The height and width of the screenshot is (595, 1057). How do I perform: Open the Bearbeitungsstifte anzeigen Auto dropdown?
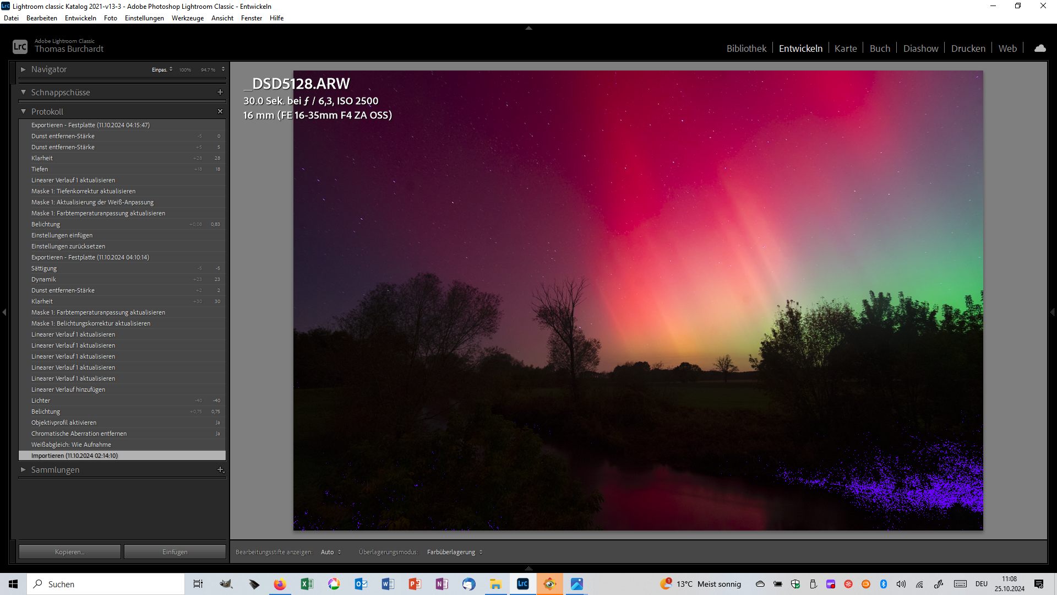click(x=331, y=552)
